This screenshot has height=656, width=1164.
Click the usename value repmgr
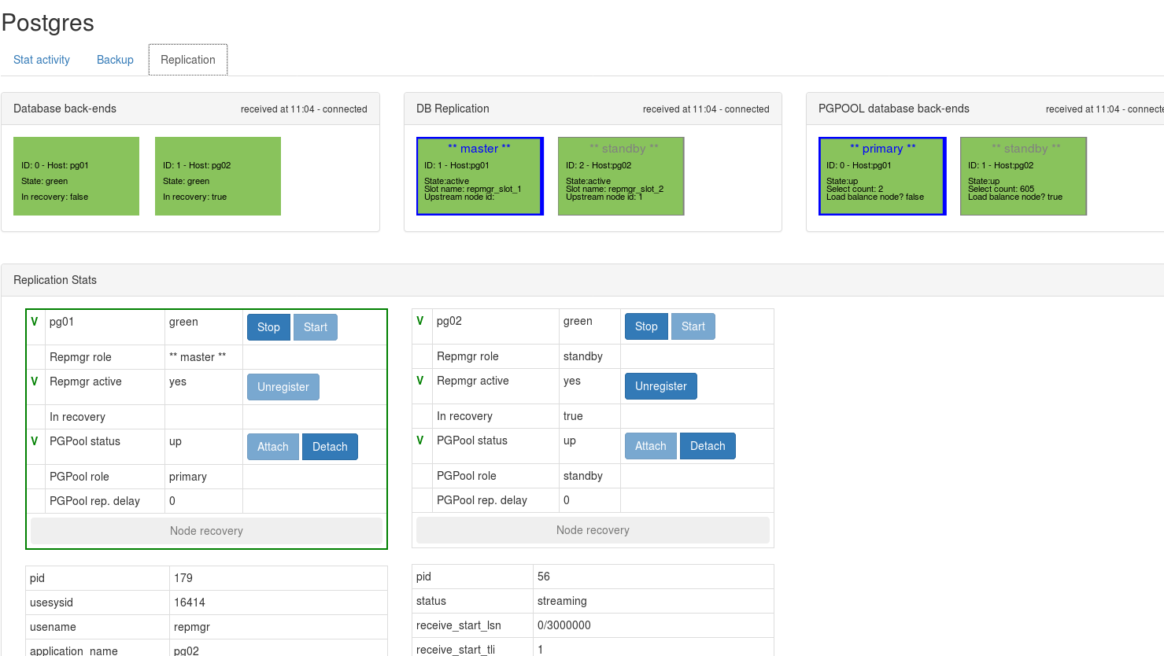click(x=192, y=627)
